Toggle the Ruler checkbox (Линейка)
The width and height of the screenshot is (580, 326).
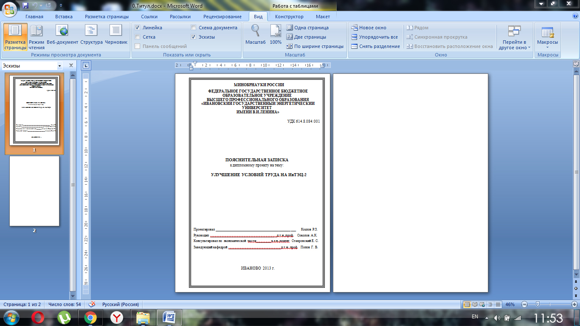(x=148, y=28)
